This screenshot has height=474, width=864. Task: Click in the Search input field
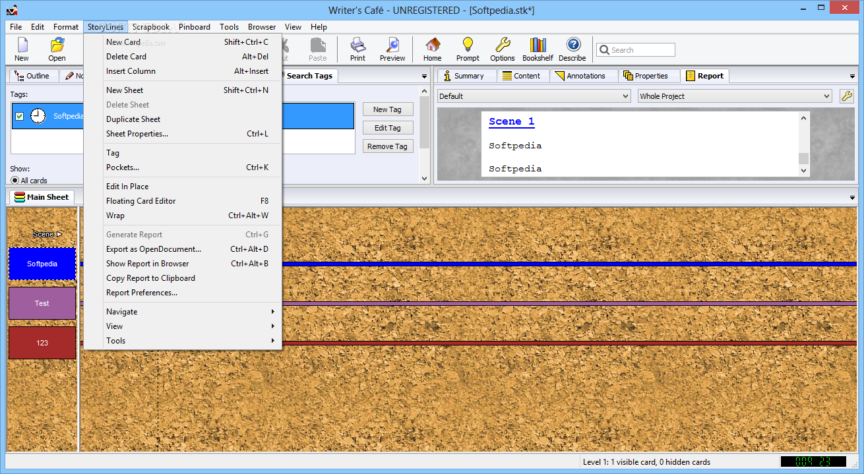point(636,50)
